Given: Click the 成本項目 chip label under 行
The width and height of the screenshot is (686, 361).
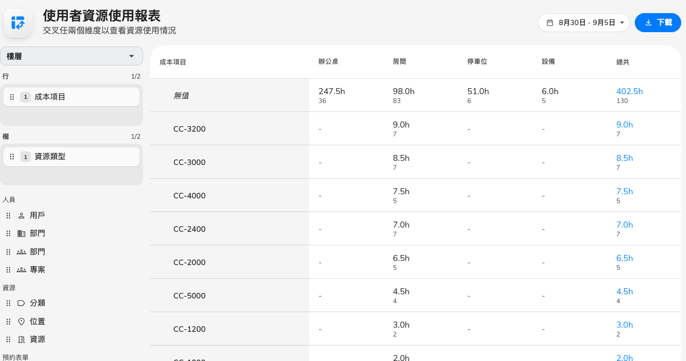Looking at the screenshot, I should (50, 97).
